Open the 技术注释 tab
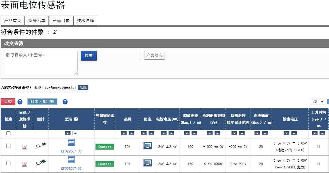This screenshot has height=173, width=329. pos(85,21)
